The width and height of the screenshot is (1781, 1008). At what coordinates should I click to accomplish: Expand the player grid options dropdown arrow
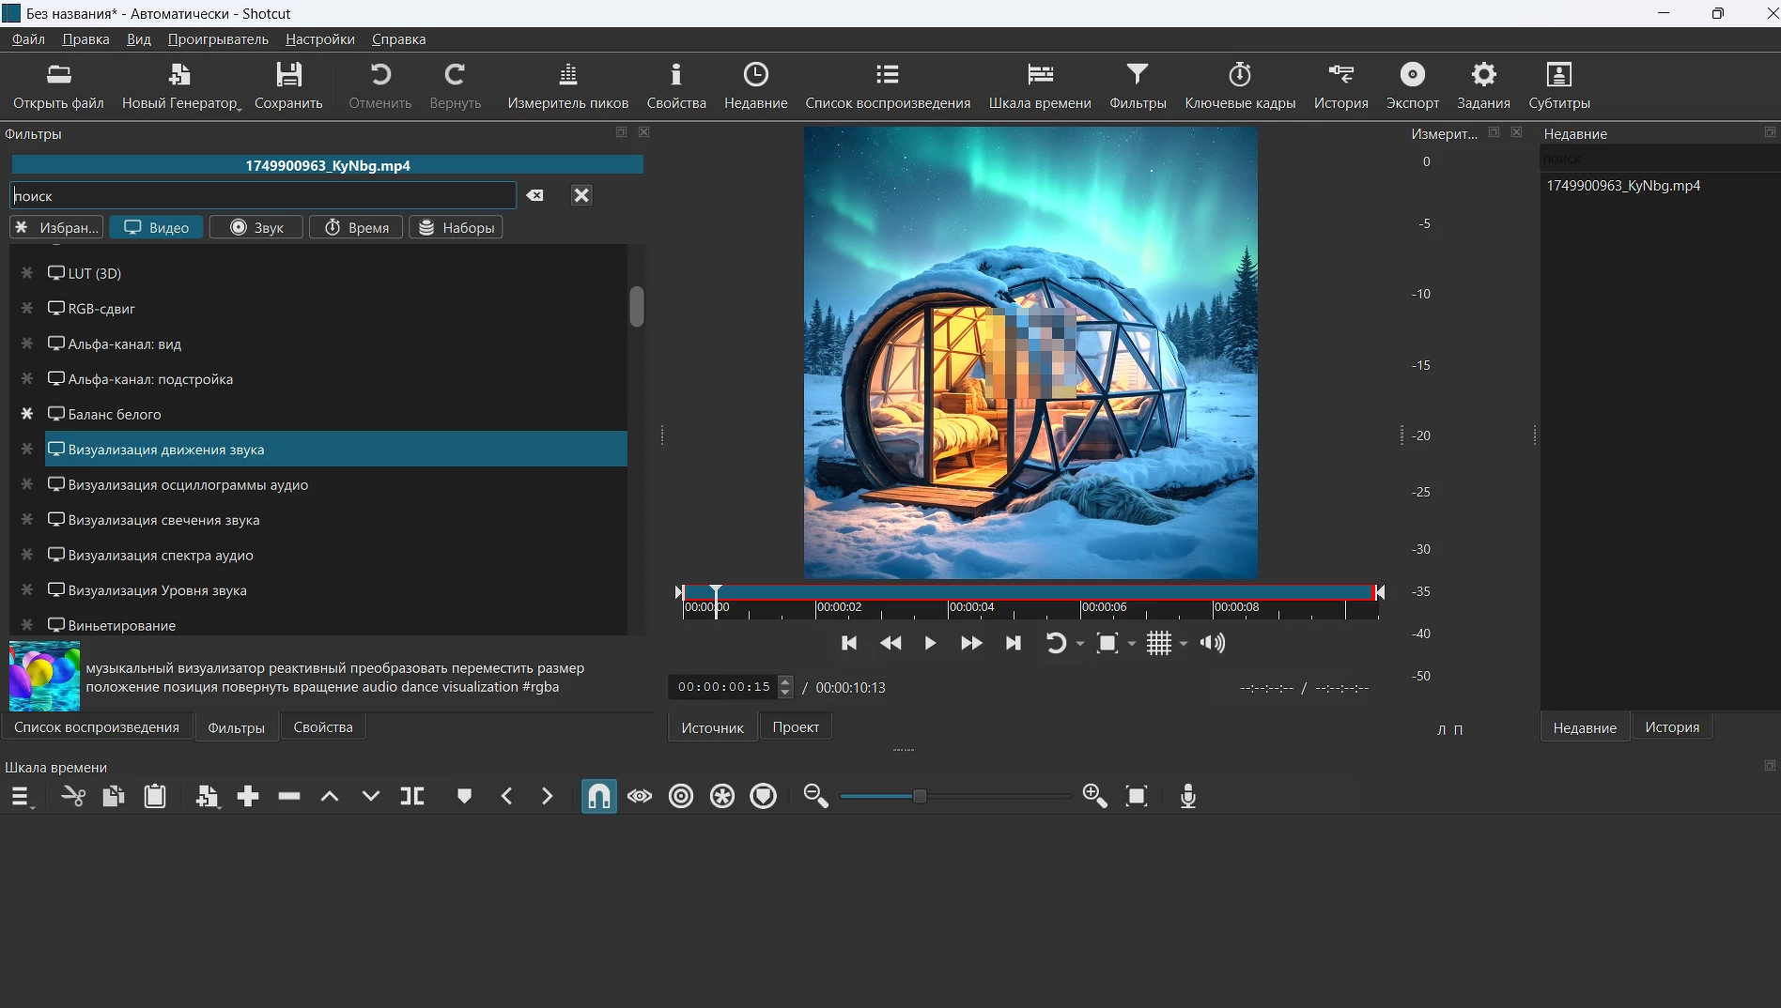[x=1184, y=644]
